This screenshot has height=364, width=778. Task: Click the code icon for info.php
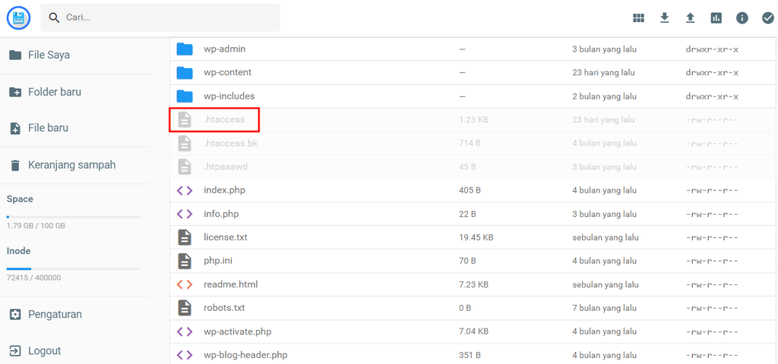tap(185, 214)
